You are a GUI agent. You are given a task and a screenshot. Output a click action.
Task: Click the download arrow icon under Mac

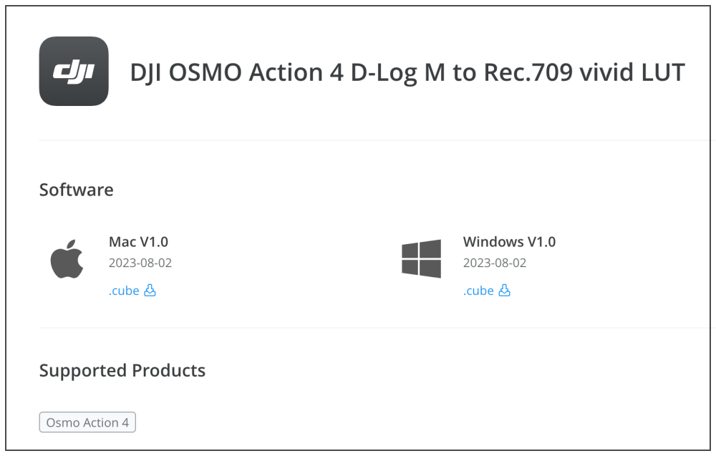[150, 291]
